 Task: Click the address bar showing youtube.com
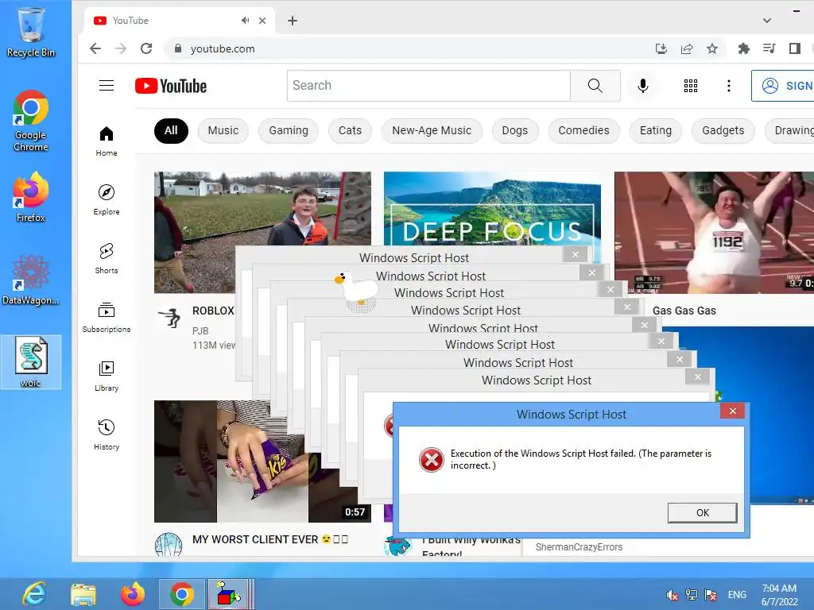click(405, 48)
